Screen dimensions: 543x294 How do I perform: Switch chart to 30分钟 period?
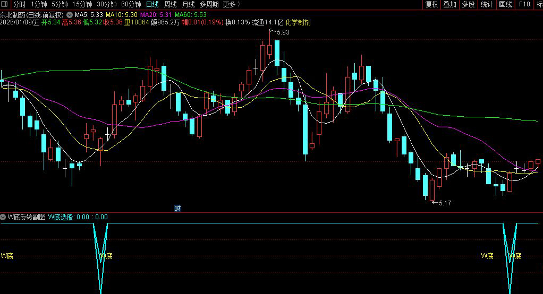click(x=106, y=4)
